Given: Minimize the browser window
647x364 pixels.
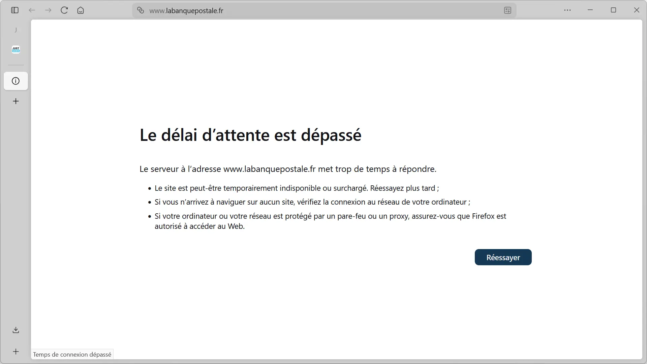Looking at the screenshot, I should coord(590,10).
